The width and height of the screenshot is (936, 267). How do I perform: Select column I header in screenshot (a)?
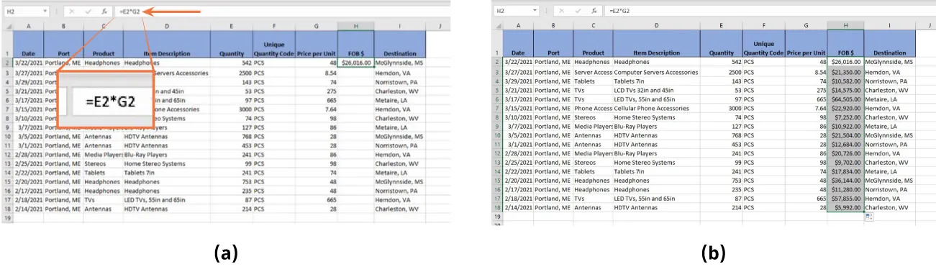400,25
